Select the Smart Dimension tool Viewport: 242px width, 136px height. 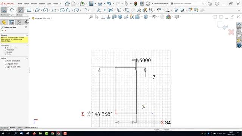pos(12,10)
